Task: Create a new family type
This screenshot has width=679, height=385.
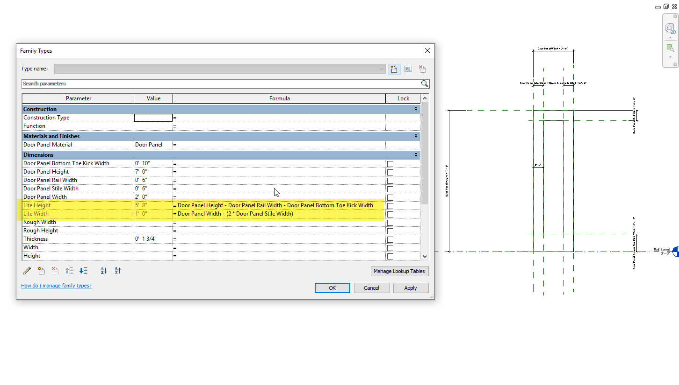Action: 394,69
